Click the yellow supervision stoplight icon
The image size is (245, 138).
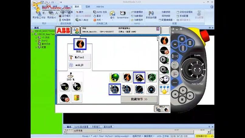click(77, 98)
